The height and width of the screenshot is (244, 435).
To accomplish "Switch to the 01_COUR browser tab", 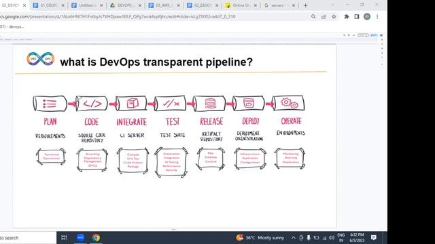I will point(48,5).
